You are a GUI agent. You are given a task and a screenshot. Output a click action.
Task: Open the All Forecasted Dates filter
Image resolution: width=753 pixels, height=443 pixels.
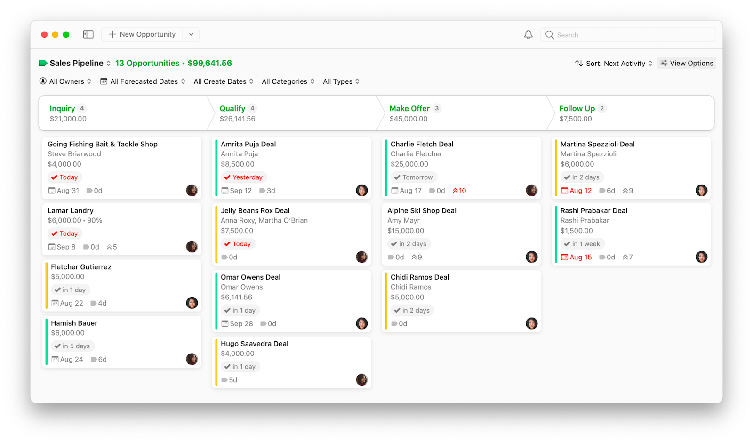[x=143, y=81]
